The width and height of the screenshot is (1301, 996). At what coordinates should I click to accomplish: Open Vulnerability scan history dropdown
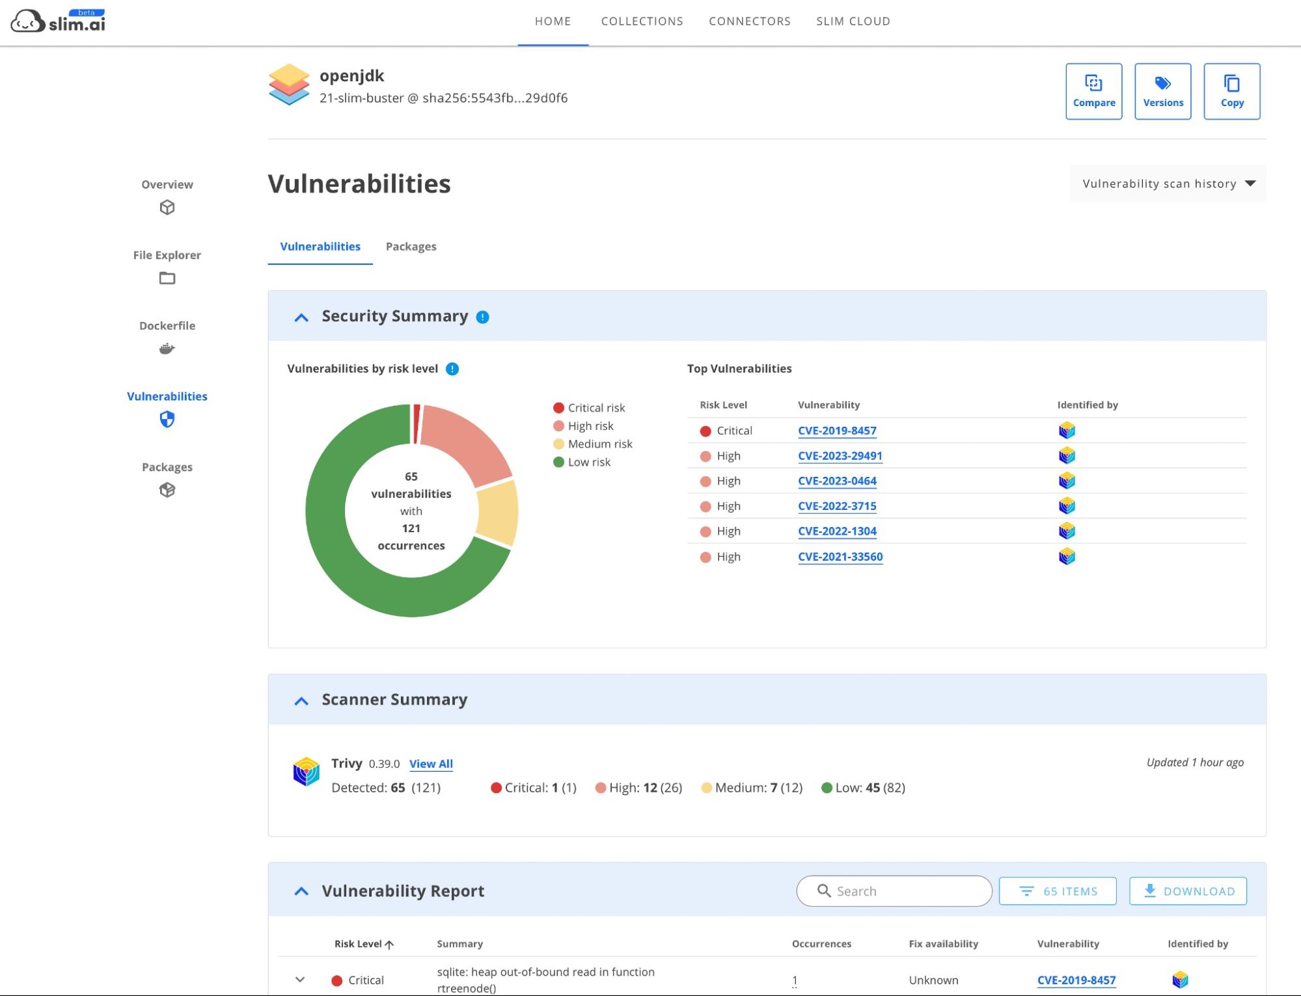(x=1168, y=184)
